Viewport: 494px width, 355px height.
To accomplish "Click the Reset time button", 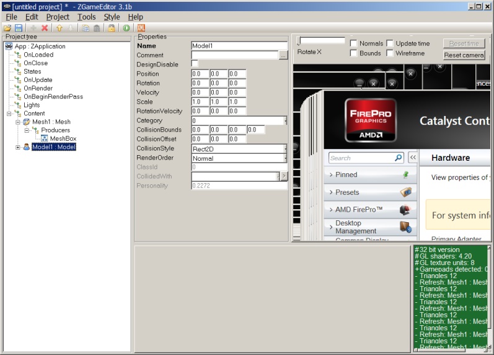I will [x=464, y=43].
